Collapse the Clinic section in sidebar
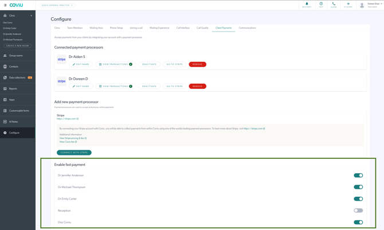The width and height of the screenshot is (384, 230). (x=31, y=15)
